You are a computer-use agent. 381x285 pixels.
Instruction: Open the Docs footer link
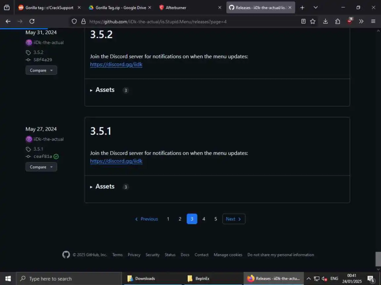[185, 255]
